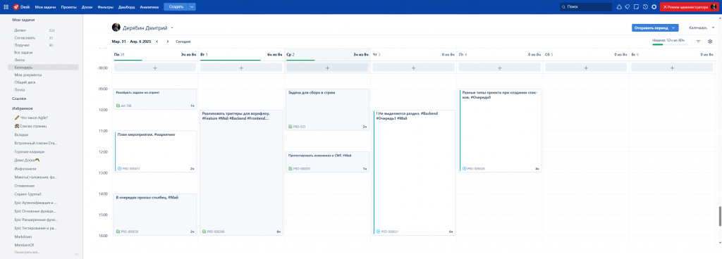Open Фильтры top menu
The height and width of the screenshot is (259, 722).
click(106, 7)
